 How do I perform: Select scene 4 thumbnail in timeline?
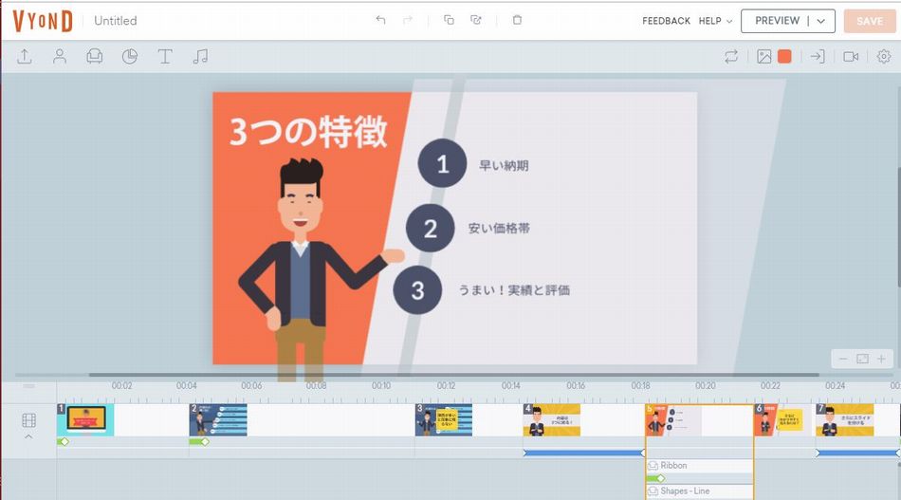tap(552, 419)
